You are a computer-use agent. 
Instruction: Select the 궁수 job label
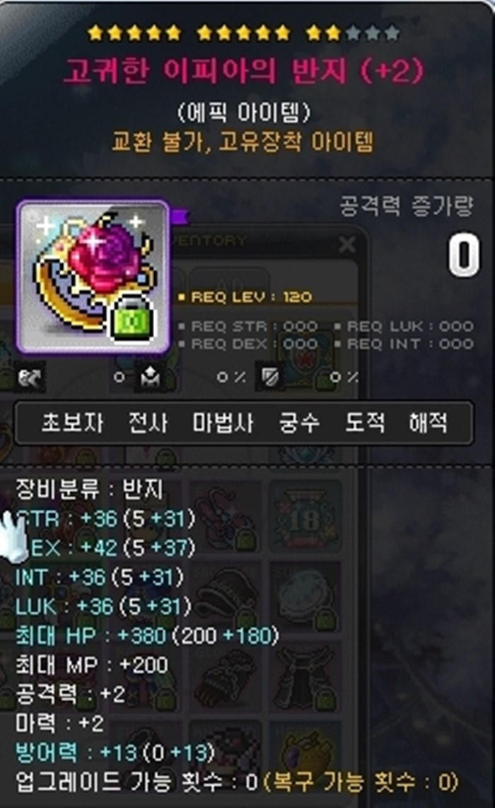[x=299, y=423]
